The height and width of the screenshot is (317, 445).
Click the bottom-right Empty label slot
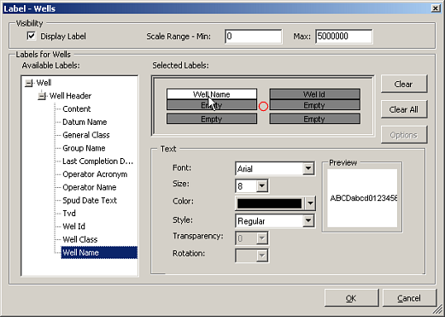(314, 119)
